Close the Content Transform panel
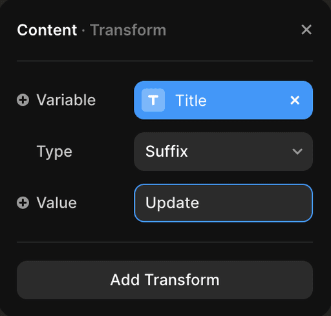331x316 pixels. [x=306, y=30]
